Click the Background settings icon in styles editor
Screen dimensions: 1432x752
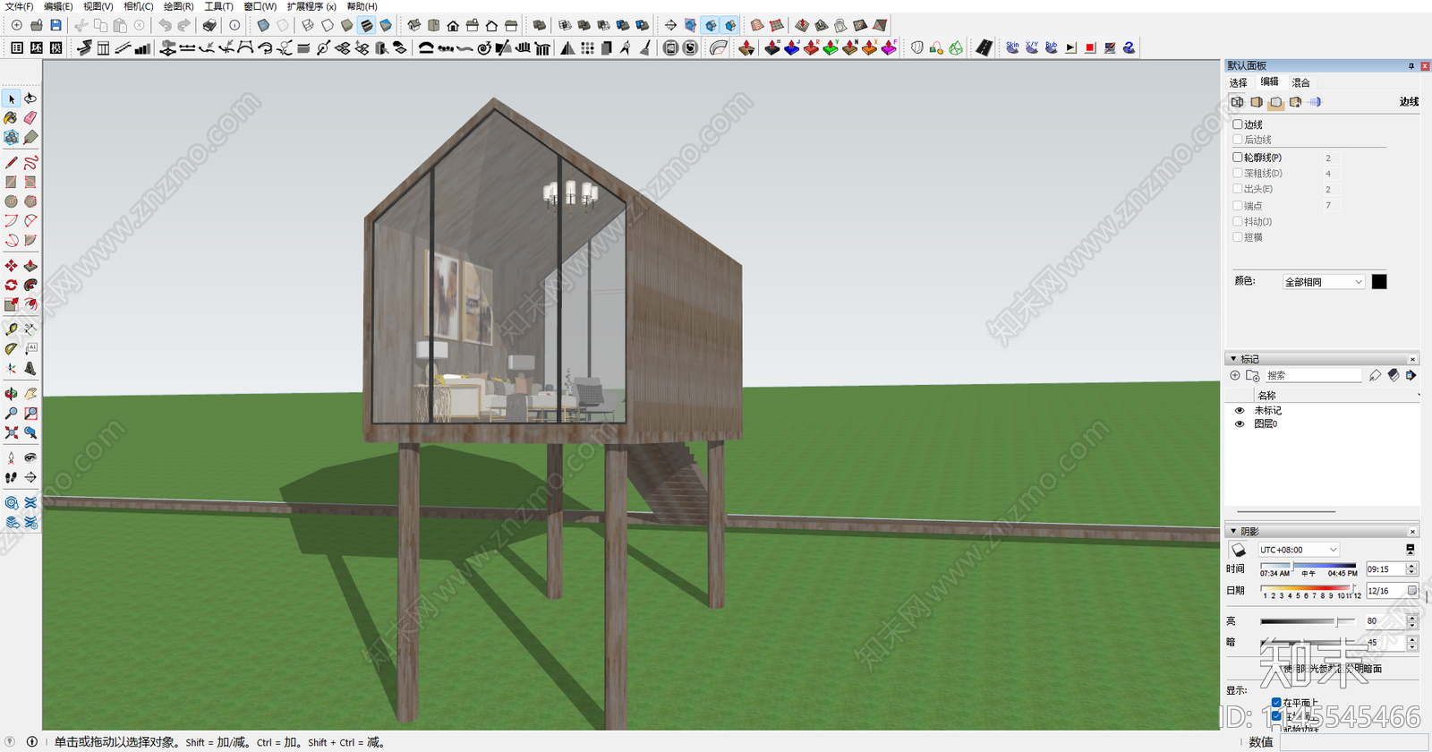click(1276, 102)
